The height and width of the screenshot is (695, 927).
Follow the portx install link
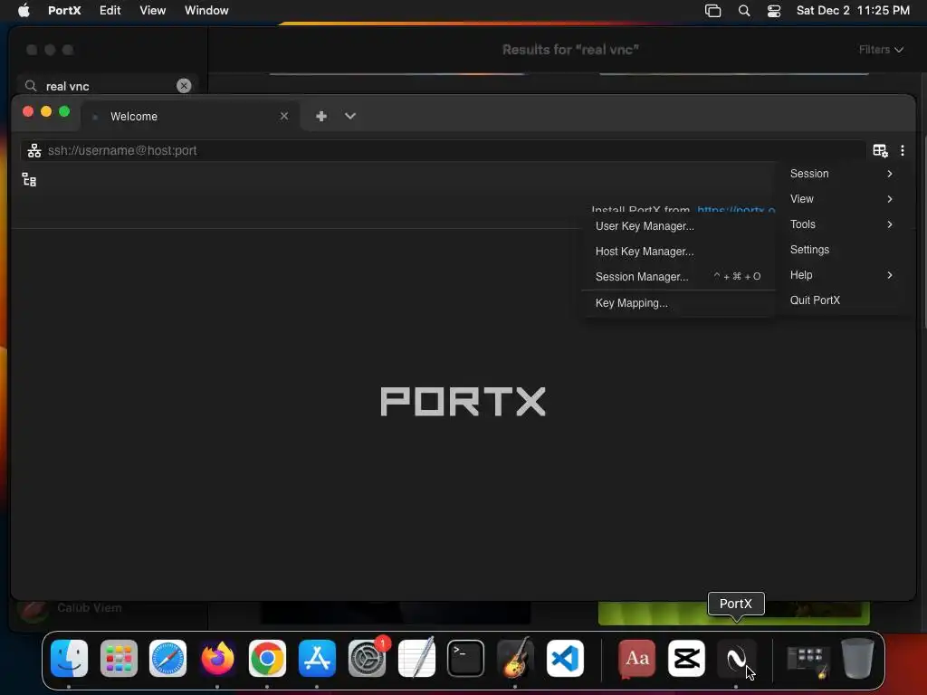pos(736,210)
